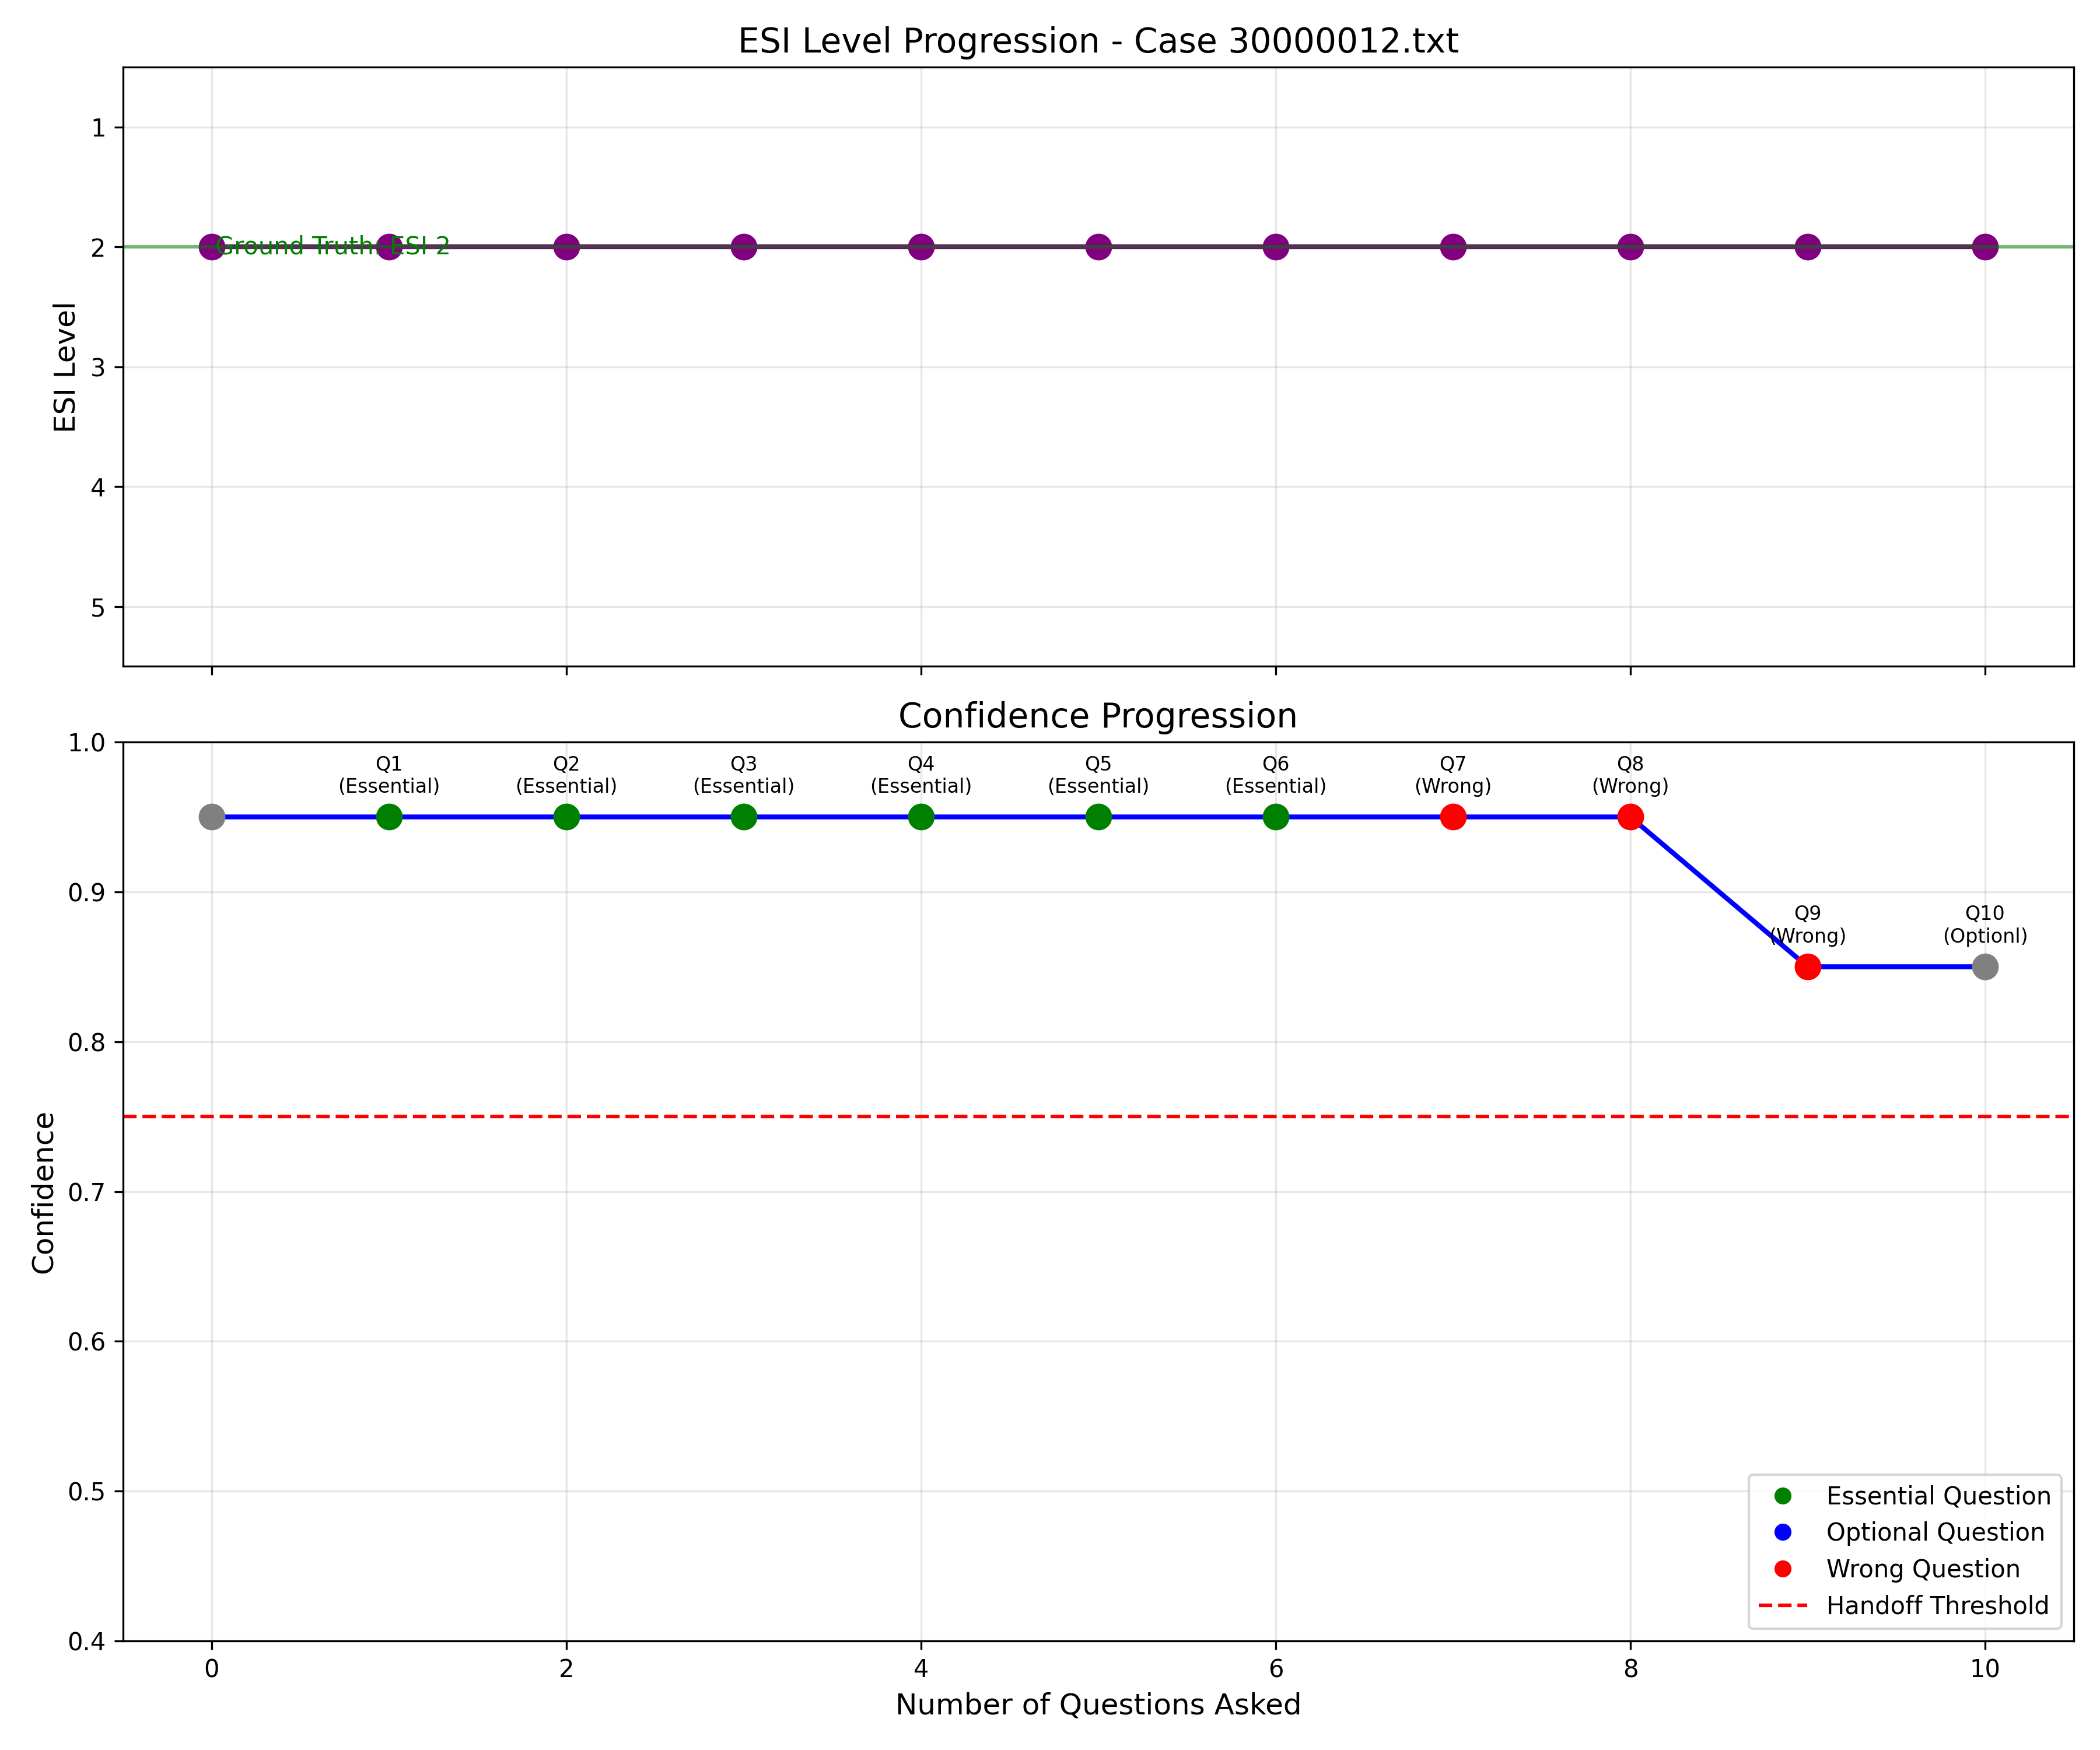Click the purple ESI point at question 8
This screenshot has width=2100, height=1750.
coord(1630,247)
